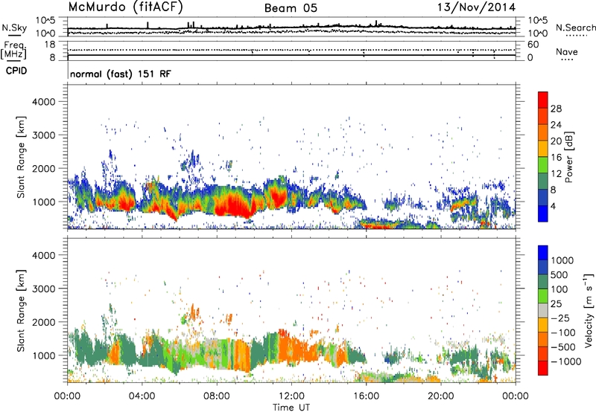596x412 pixels.
Task: Click the 'McMurdo (fitACF)' title text
Action: tap(125, 7)
